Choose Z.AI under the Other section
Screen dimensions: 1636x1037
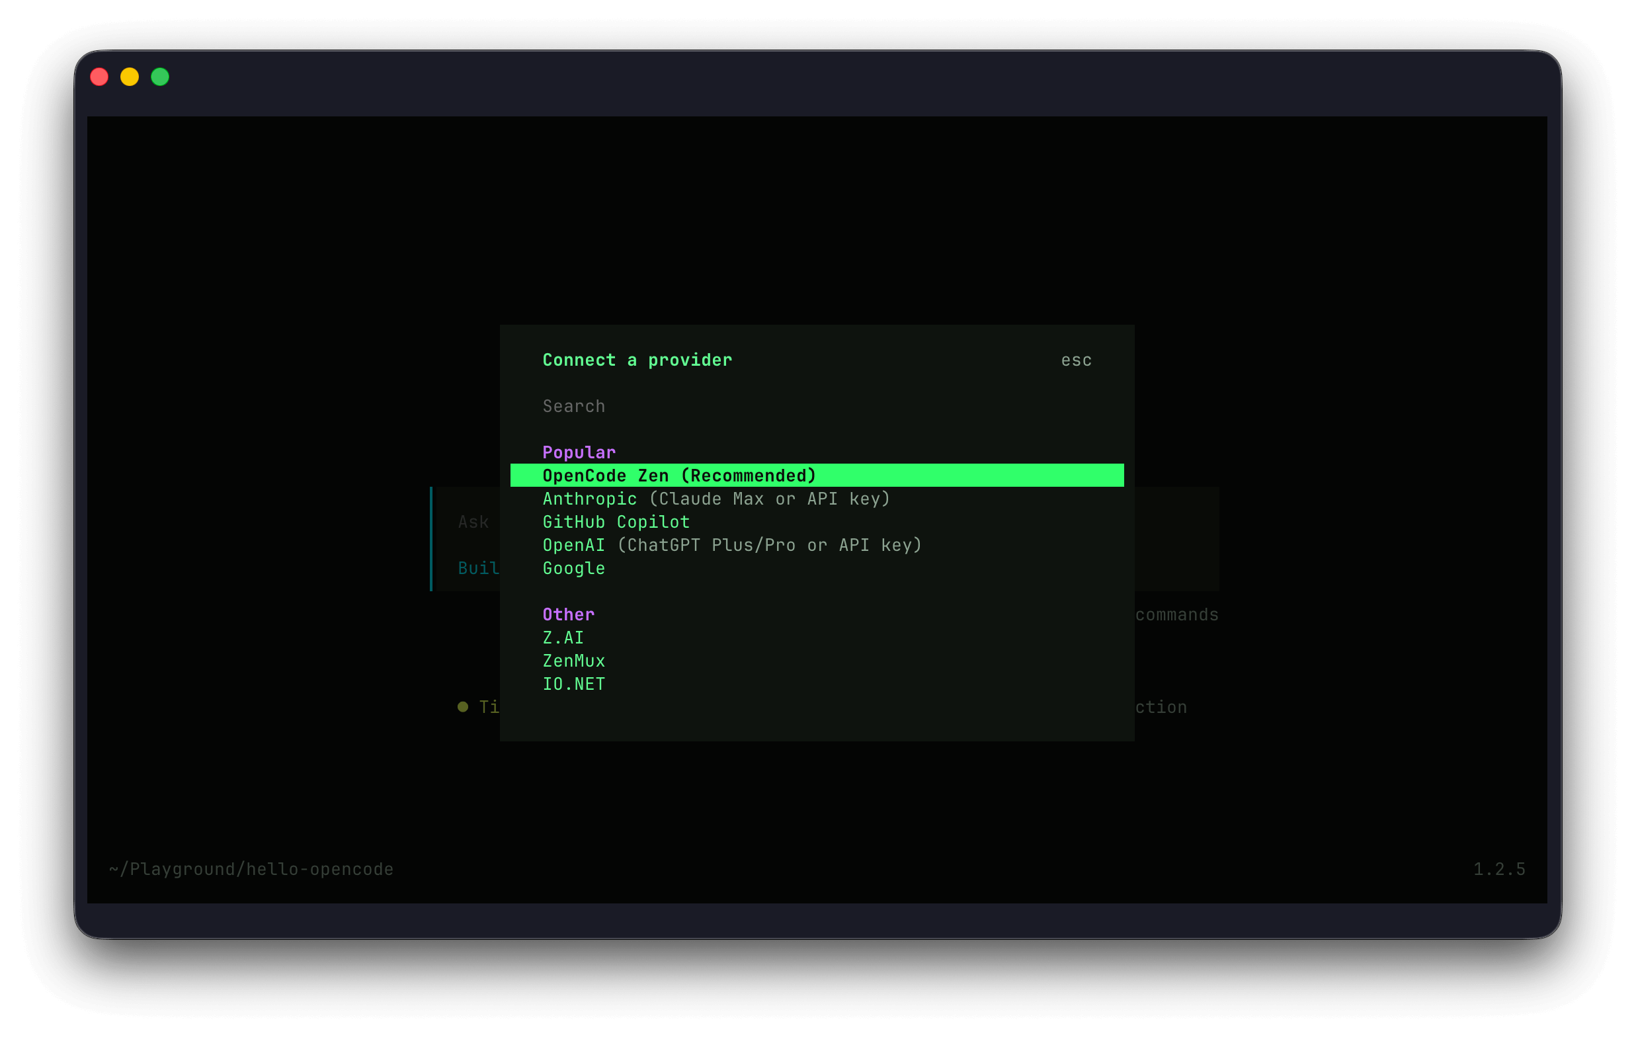click(563, 638)
